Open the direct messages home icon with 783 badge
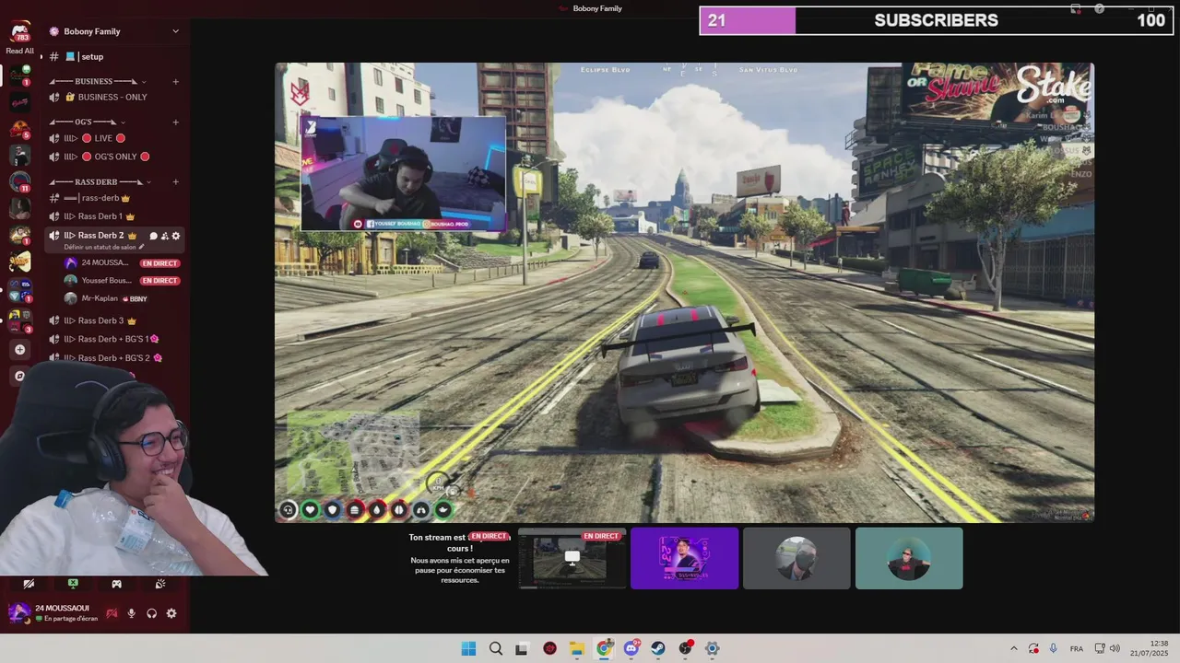The image size is (1180, 663). point(19,33)
